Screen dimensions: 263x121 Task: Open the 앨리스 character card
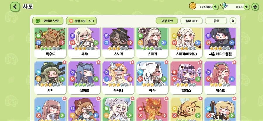pos(186,78)
